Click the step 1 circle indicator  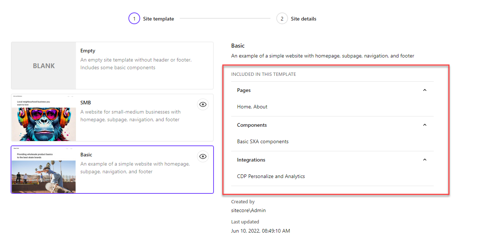coord(134,19)
